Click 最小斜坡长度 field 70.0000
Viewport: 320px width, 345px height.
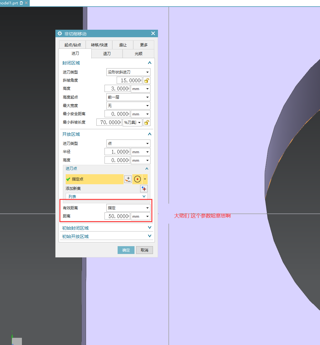pyautogui.click(x=109, y=122)
